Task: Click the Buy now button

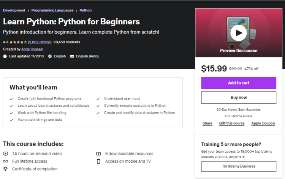Action: (x=239, y=98)
